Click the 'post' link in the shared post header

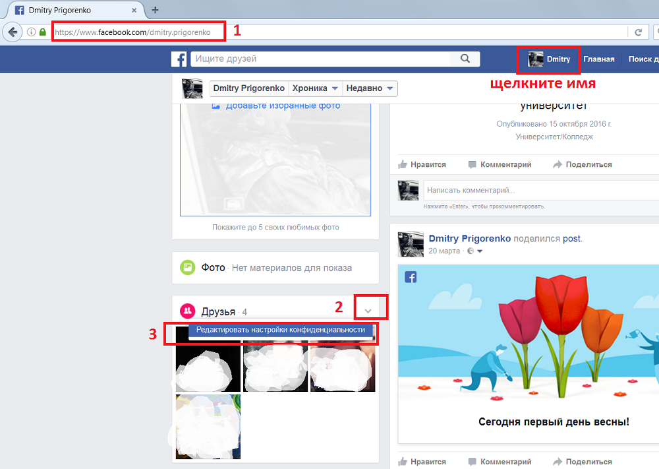pos(571,239)
